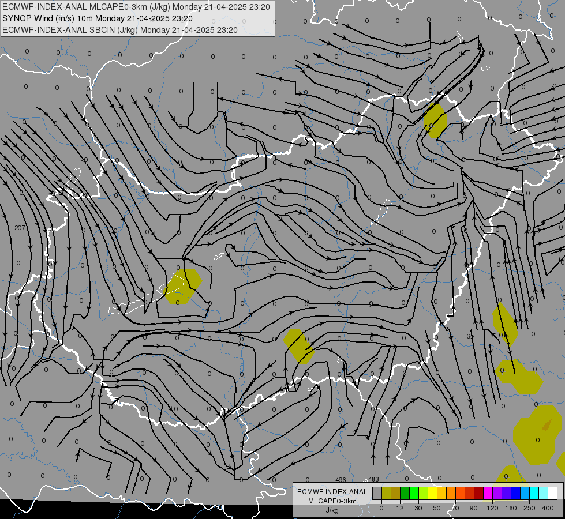Select the bright green legend color swatch
This screenshot has width=565, height=519.
(x=414, y=494)
